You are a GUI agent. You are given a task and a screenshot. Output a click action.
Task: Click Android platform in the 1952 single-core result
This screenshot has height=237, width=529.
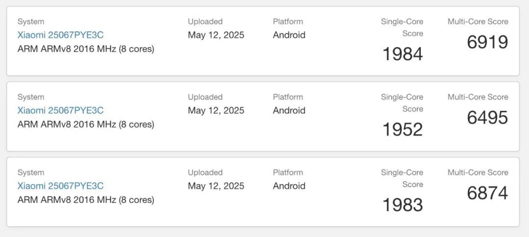[289, 110]
